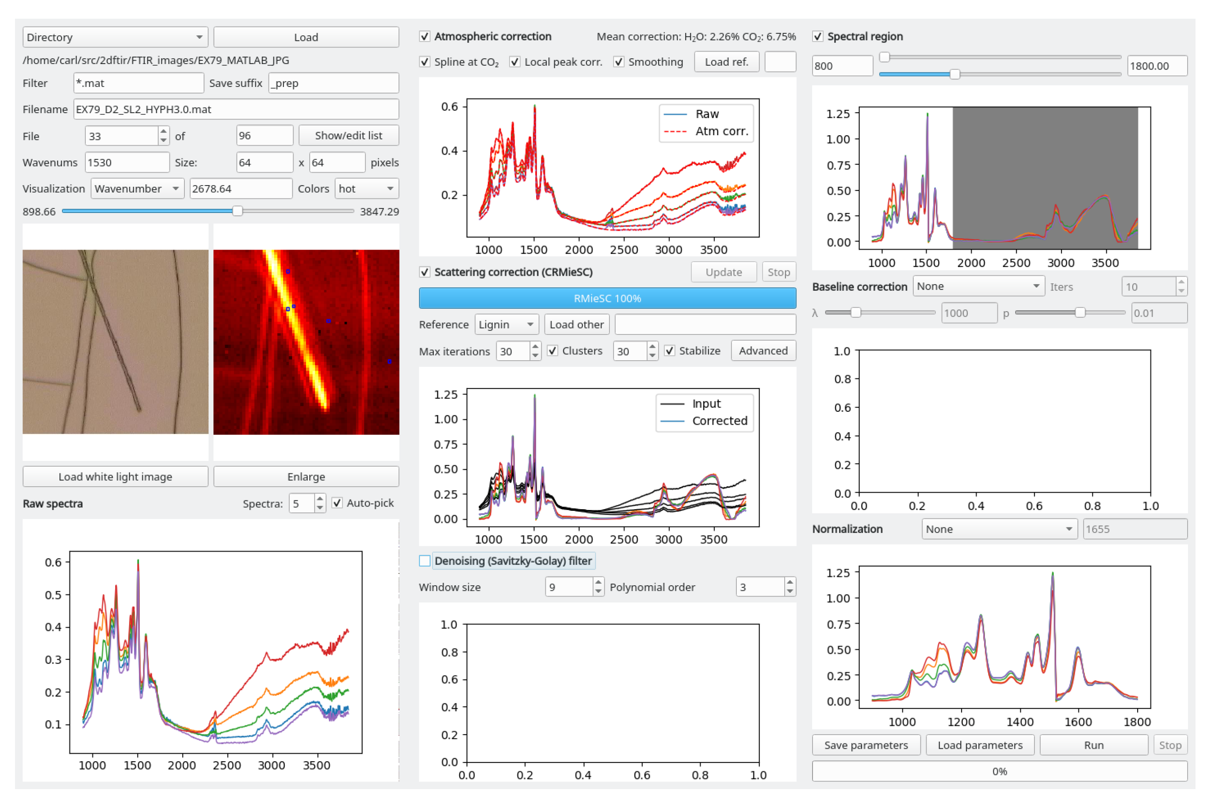Click Show/edit list button
Image resolution: width=1208 pixels, height=802 pixels.
348,136
